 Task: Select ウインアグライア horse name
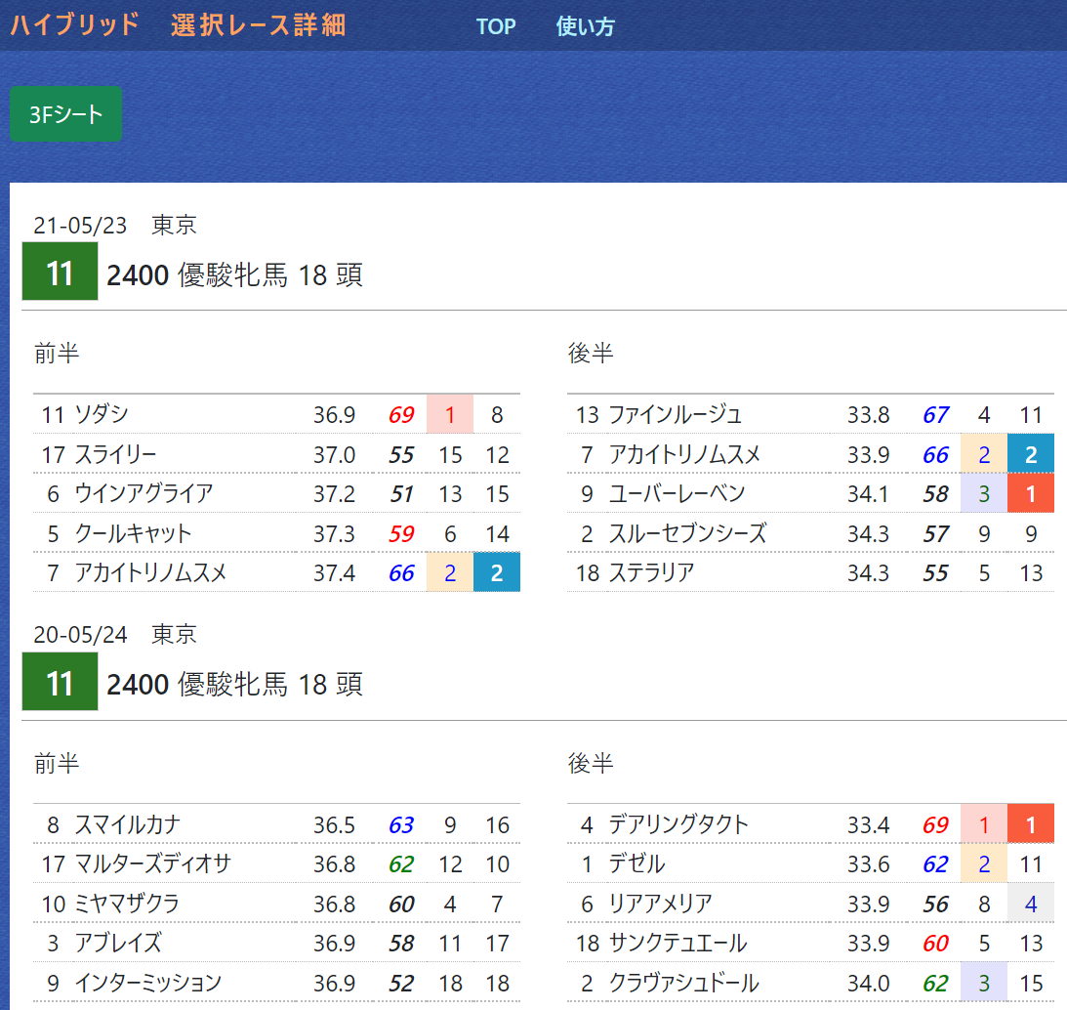(144, 493)
